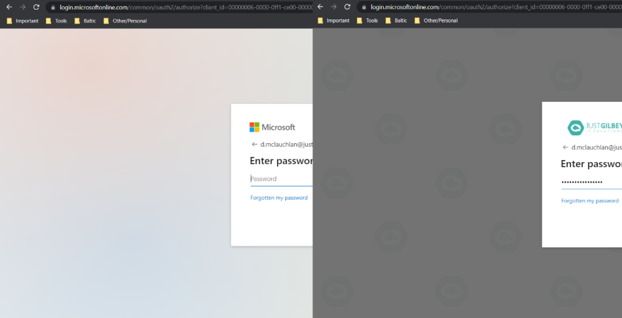Go back in the right browser window
The image size is (622, 318).
[320, 7]
